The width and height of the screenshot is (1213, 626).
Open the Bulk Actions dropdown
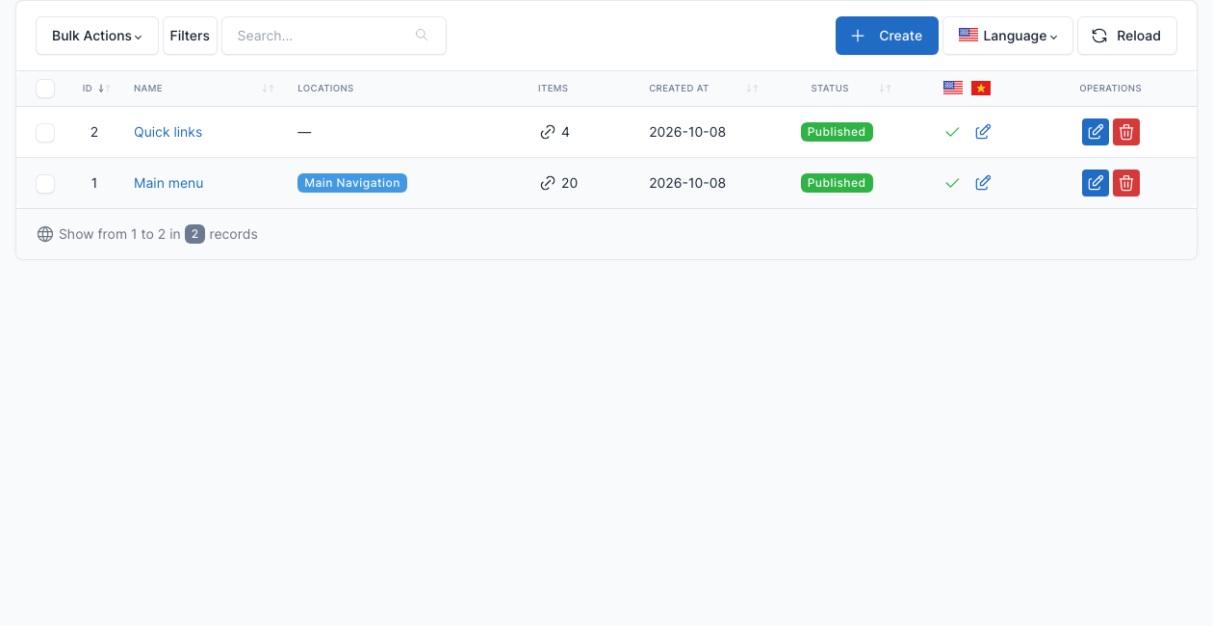tap(97, 36)
